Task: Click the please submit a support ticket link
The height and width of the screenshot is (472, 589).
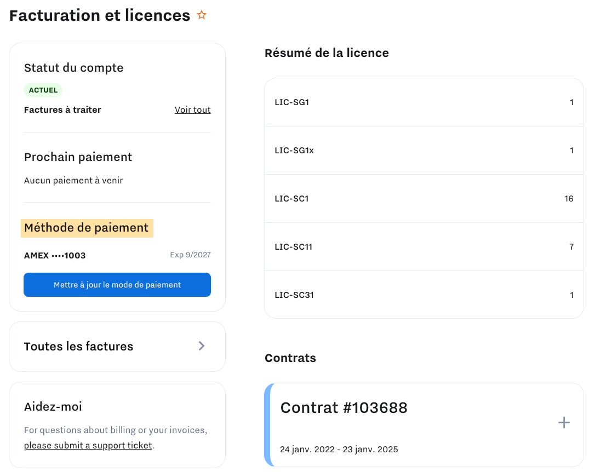Action: click(x=87, y=445)
